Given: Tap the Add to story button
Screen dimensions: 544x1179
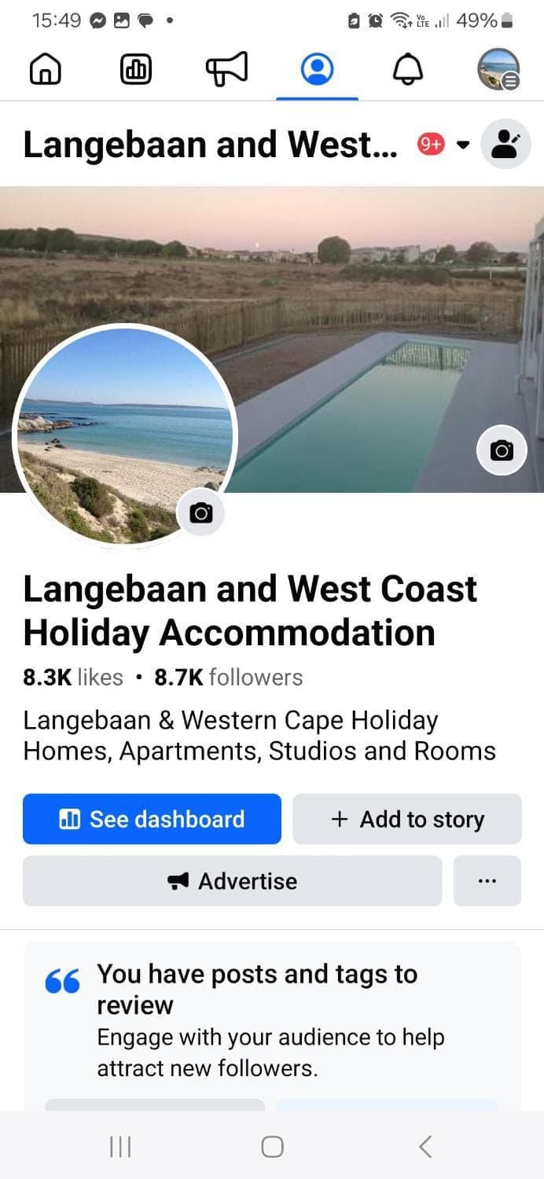Looking at the screenshot, I should coord(407,819).
